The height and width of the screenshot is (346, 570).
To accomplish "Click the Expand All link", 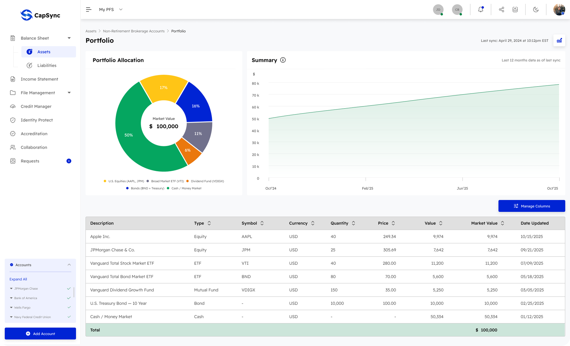I will [18, 279].
